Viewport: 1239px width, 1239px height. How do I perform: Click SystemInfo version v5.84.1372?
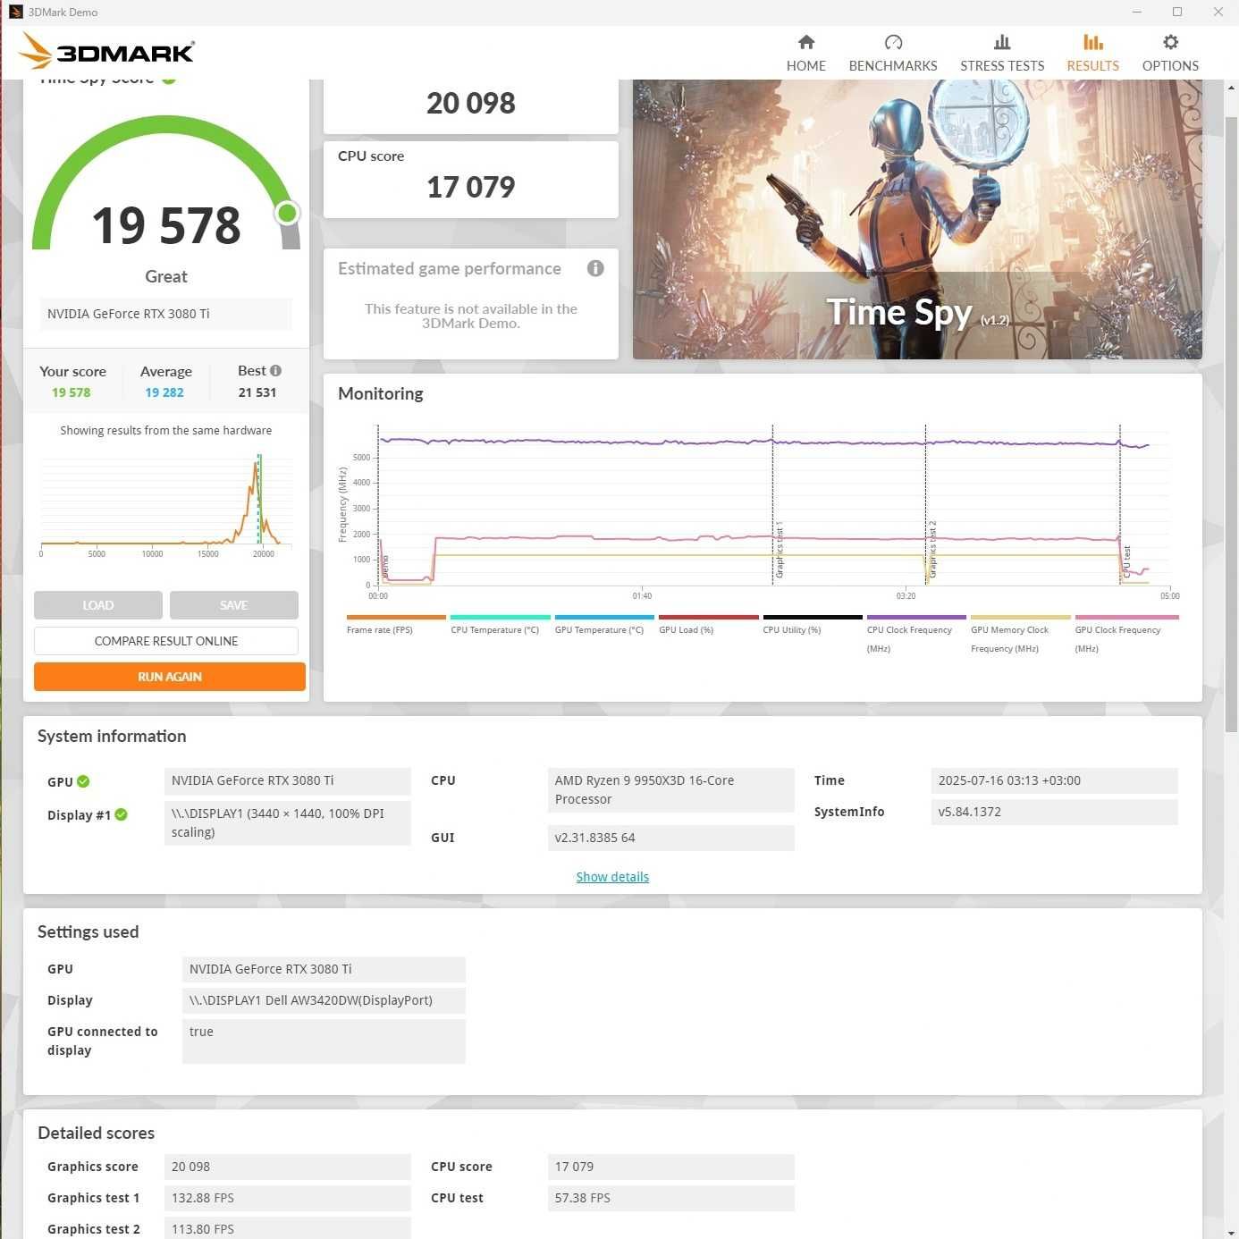pos(1055,812)
